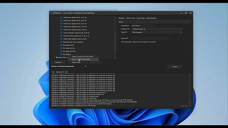The height and width of the screenshot is (128, 228).
Task: Maximize the WVDAdmin window
Action: pos(186,13)
